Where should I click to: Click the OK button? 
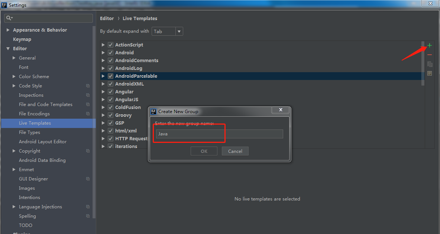click(204, 151)
